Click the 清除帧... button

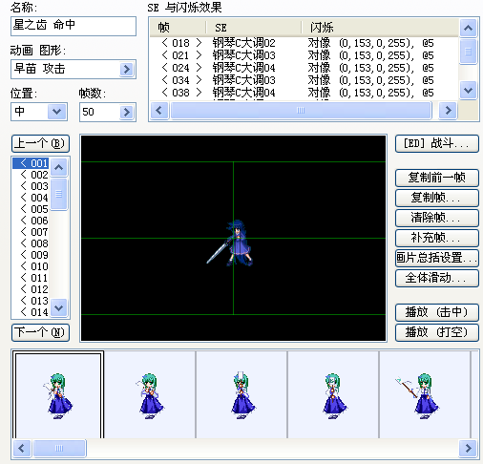[x=437, y=218]
